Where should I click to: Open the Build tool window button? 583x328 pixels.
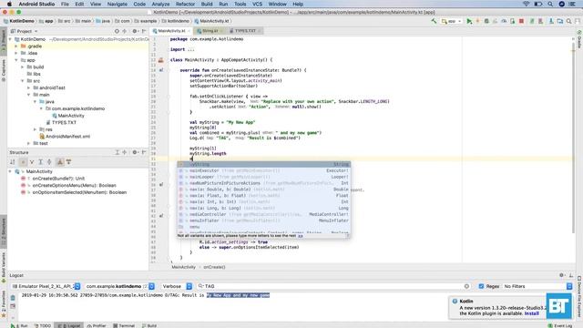point(149,325)
